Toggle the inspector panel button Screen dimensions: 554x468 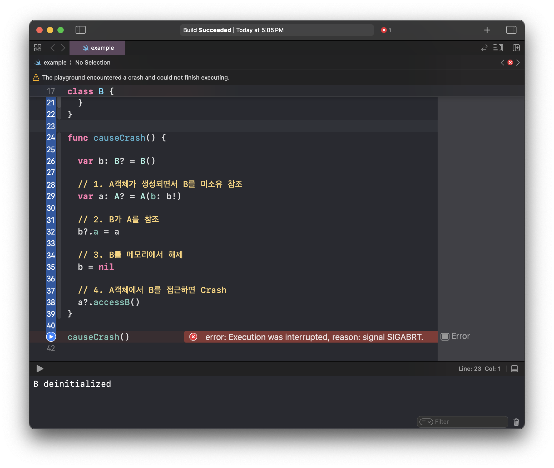tap(511, 30)
